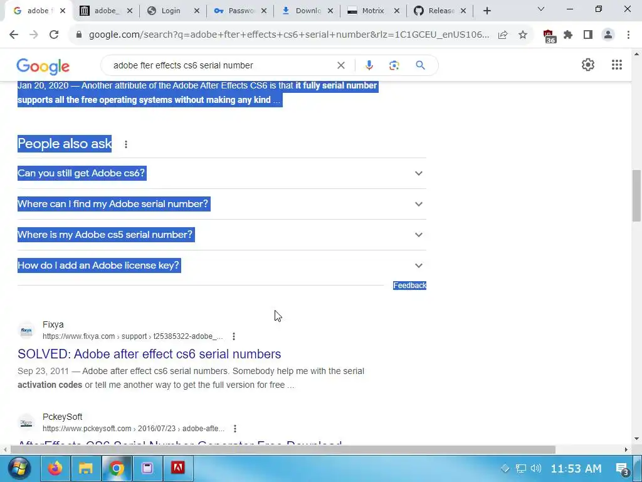This screenshot has width=642, height=482.
Task: Open the PckeySoft site URL breadcrumb
Action: [x=134, y=429]
